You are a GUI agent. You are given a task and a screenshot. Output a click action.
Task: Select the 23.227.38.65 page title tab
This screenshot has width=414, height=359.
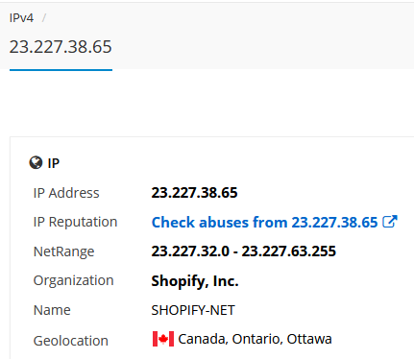[x=61, y=47]
